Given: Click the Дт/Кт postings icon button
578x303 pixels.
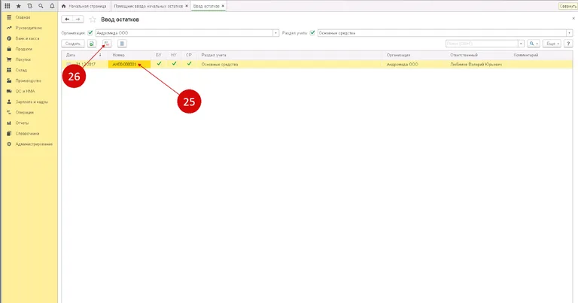Looking at the screenshot, I should [106, 44].
